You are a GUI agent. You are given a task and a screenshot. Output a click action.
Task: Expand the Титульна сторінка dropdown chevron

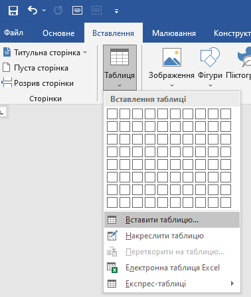coord(85,53)
